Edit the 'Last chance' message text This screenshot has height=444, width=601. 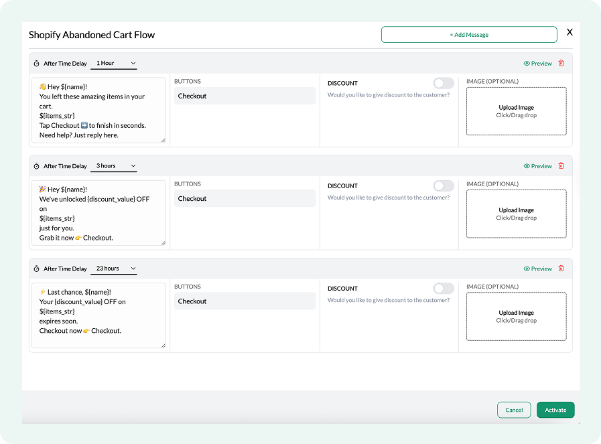pos(98,315)
